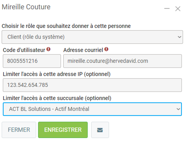
Task: Click the envelope email icon button
Action: 100,130
